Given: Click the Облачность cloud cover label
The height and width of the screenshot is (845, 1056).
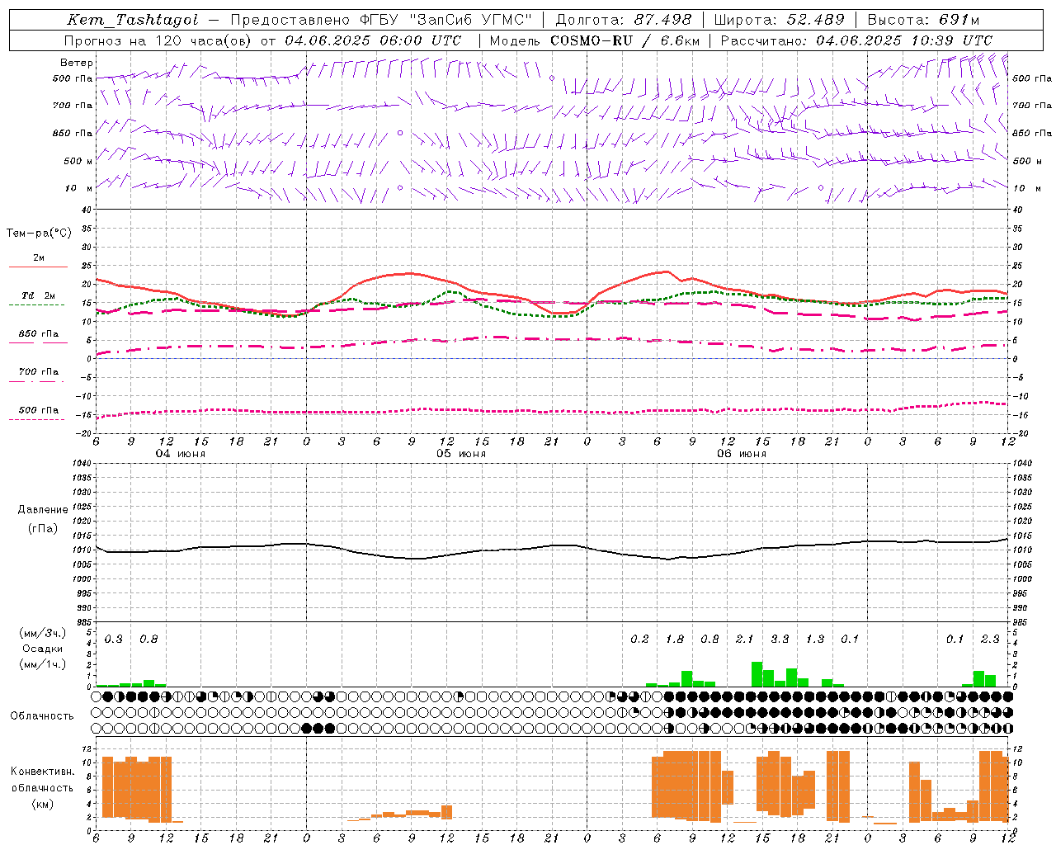Looking at the screenshot, I should 42,716.
